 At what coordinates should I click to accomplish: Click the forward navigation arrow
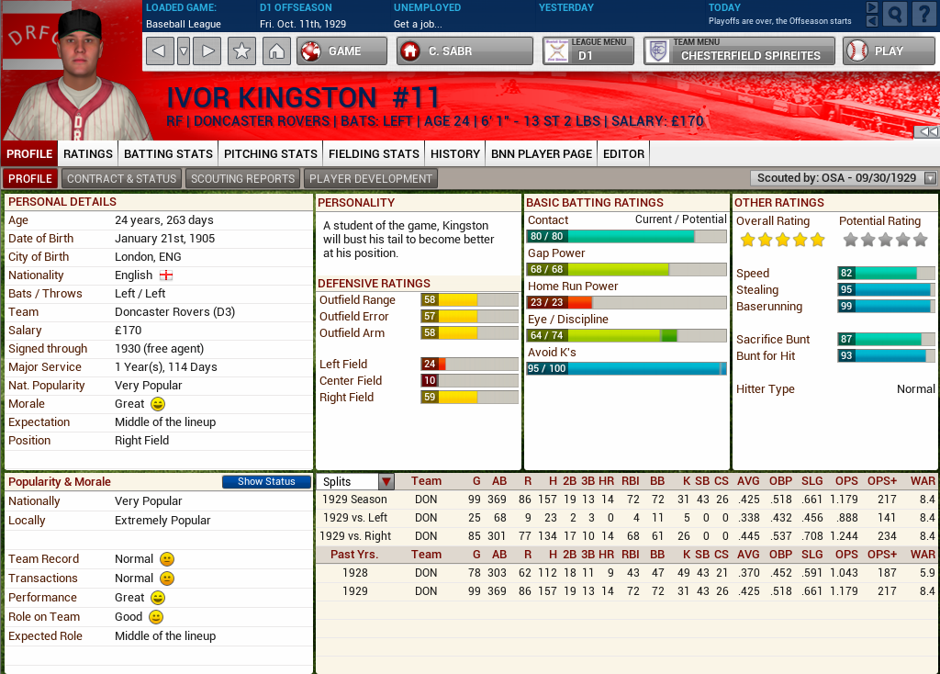pyautogui.click(x=206, y=51)
